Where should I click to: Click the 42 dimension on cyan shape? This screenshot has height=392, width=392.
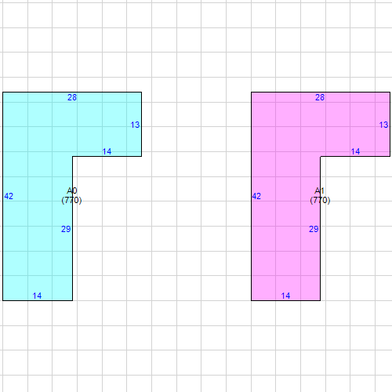pyautogui.click(x=9, y=196)
